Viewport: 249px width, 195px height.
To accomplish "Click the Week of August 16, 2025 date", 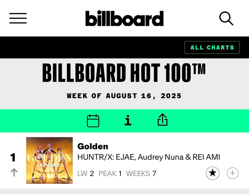I will tap(124, 96).
